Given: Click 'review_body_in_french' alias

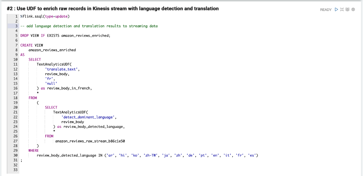Looking at the screenshot, I should [69, 88].
